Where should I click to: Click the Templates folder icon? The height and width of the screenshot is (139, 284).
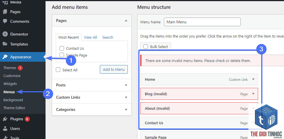point(5,44)
